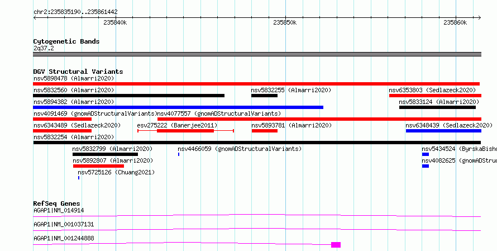497x251 pixels.
Task: Click the long red nsv4077557 variant bar
Action: (319, 119)
